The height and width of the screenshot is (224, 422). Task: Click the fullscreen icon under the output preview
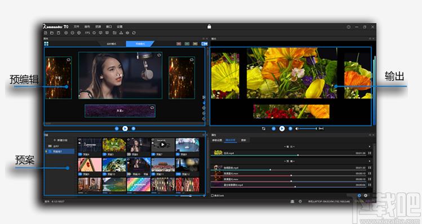pyautogui.click(x=264, y=128)
